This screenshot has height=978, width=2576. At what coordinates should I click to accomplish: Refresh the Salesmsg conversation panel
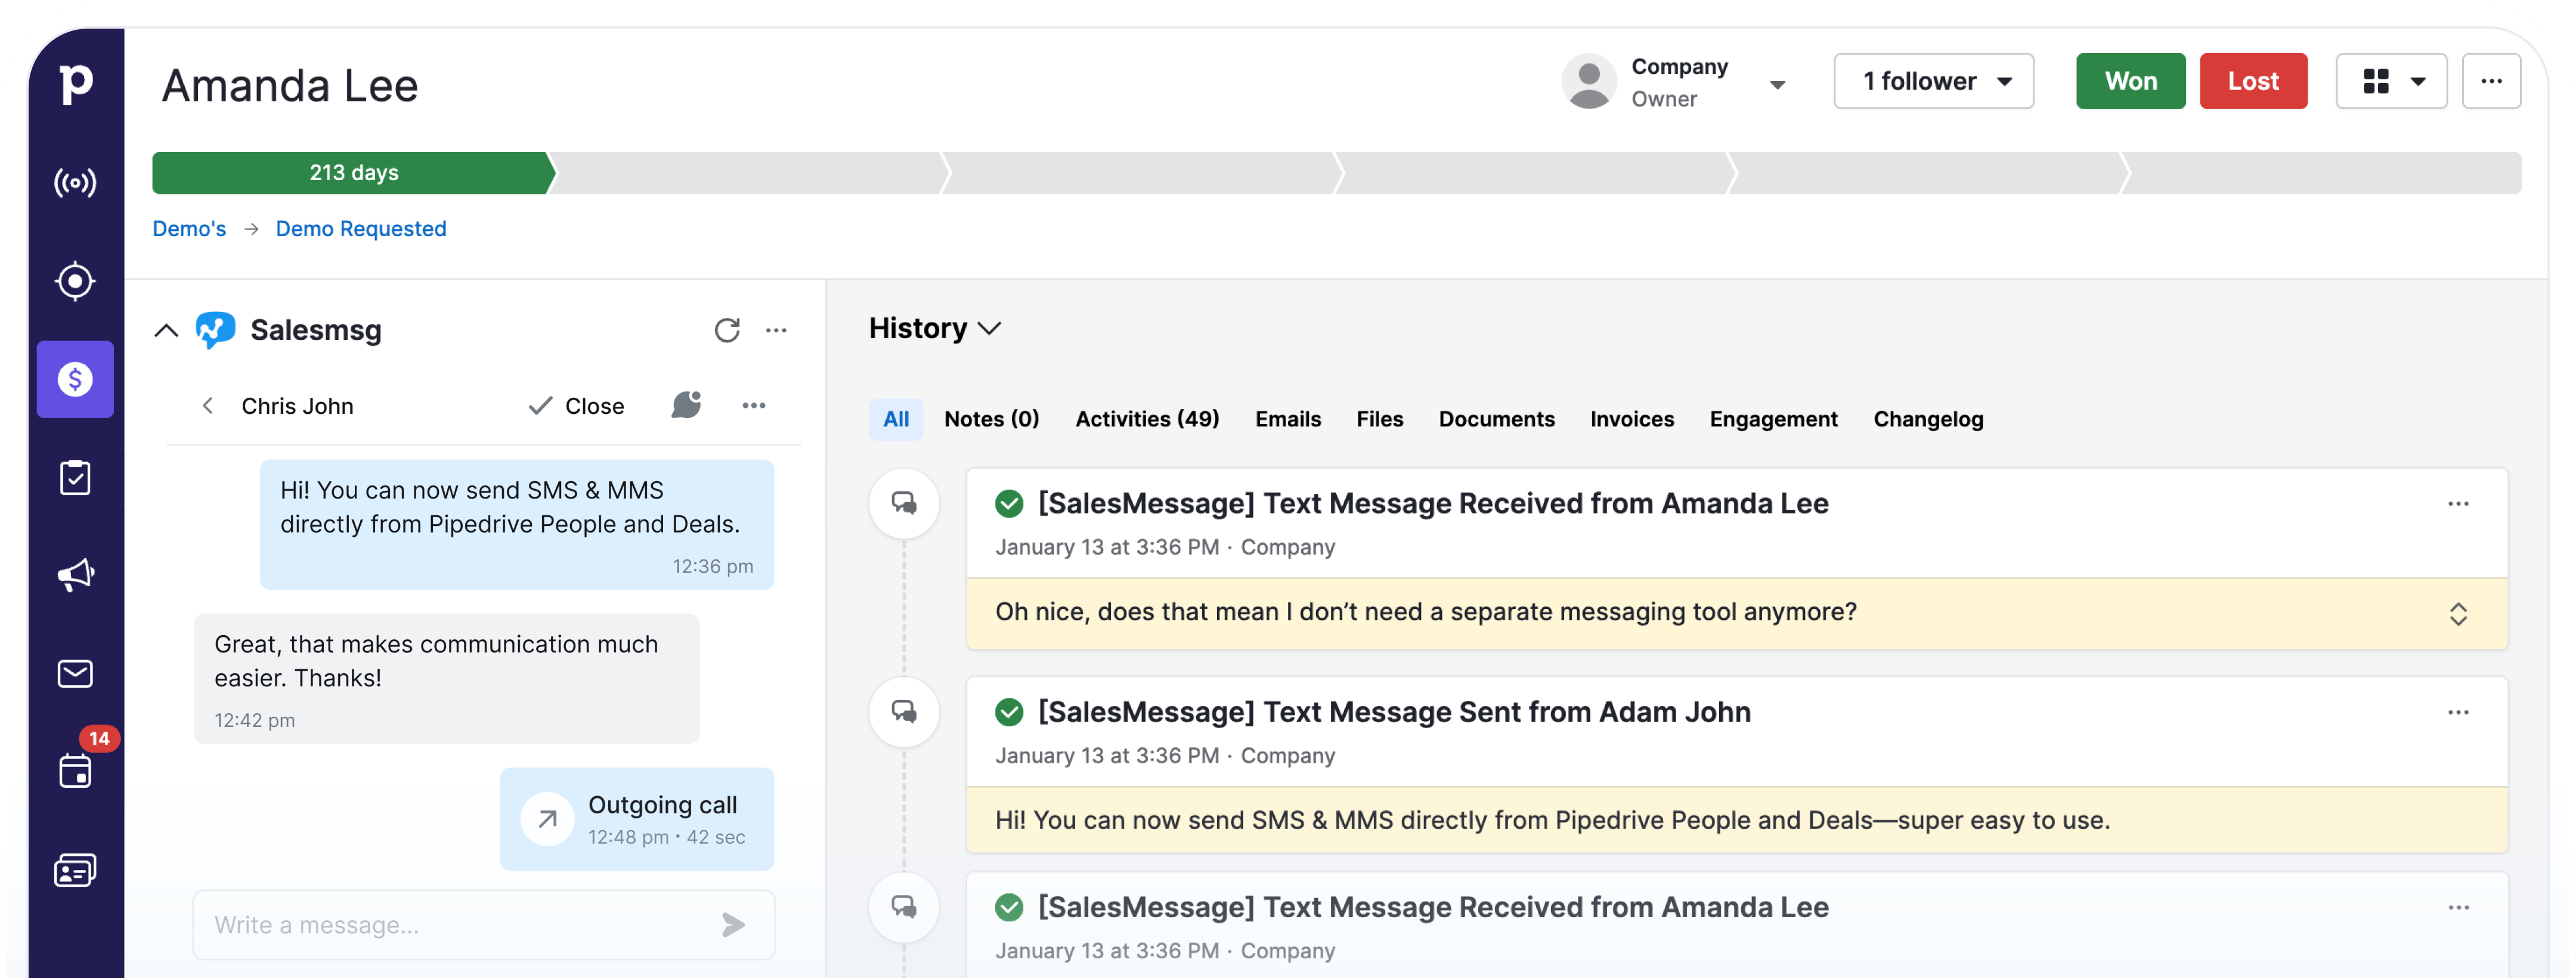tap(727, 330)
